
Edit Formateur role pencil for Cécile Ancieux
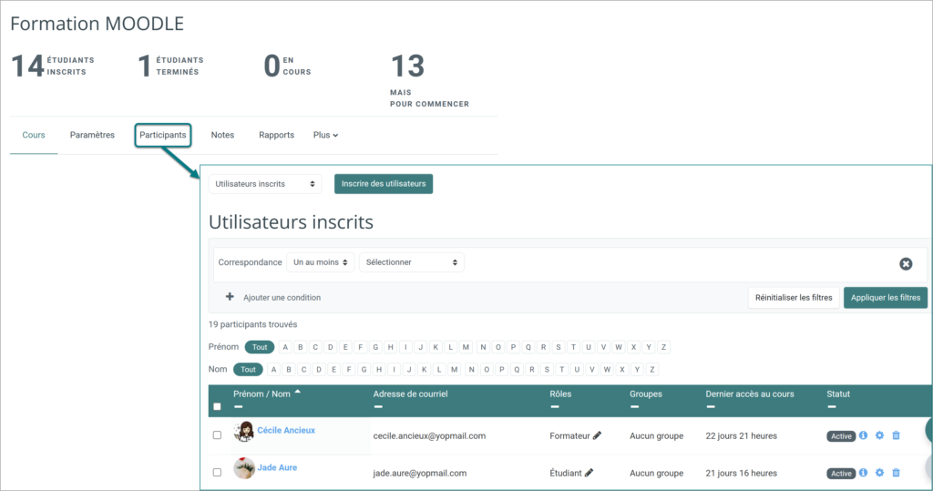[598, 435]
